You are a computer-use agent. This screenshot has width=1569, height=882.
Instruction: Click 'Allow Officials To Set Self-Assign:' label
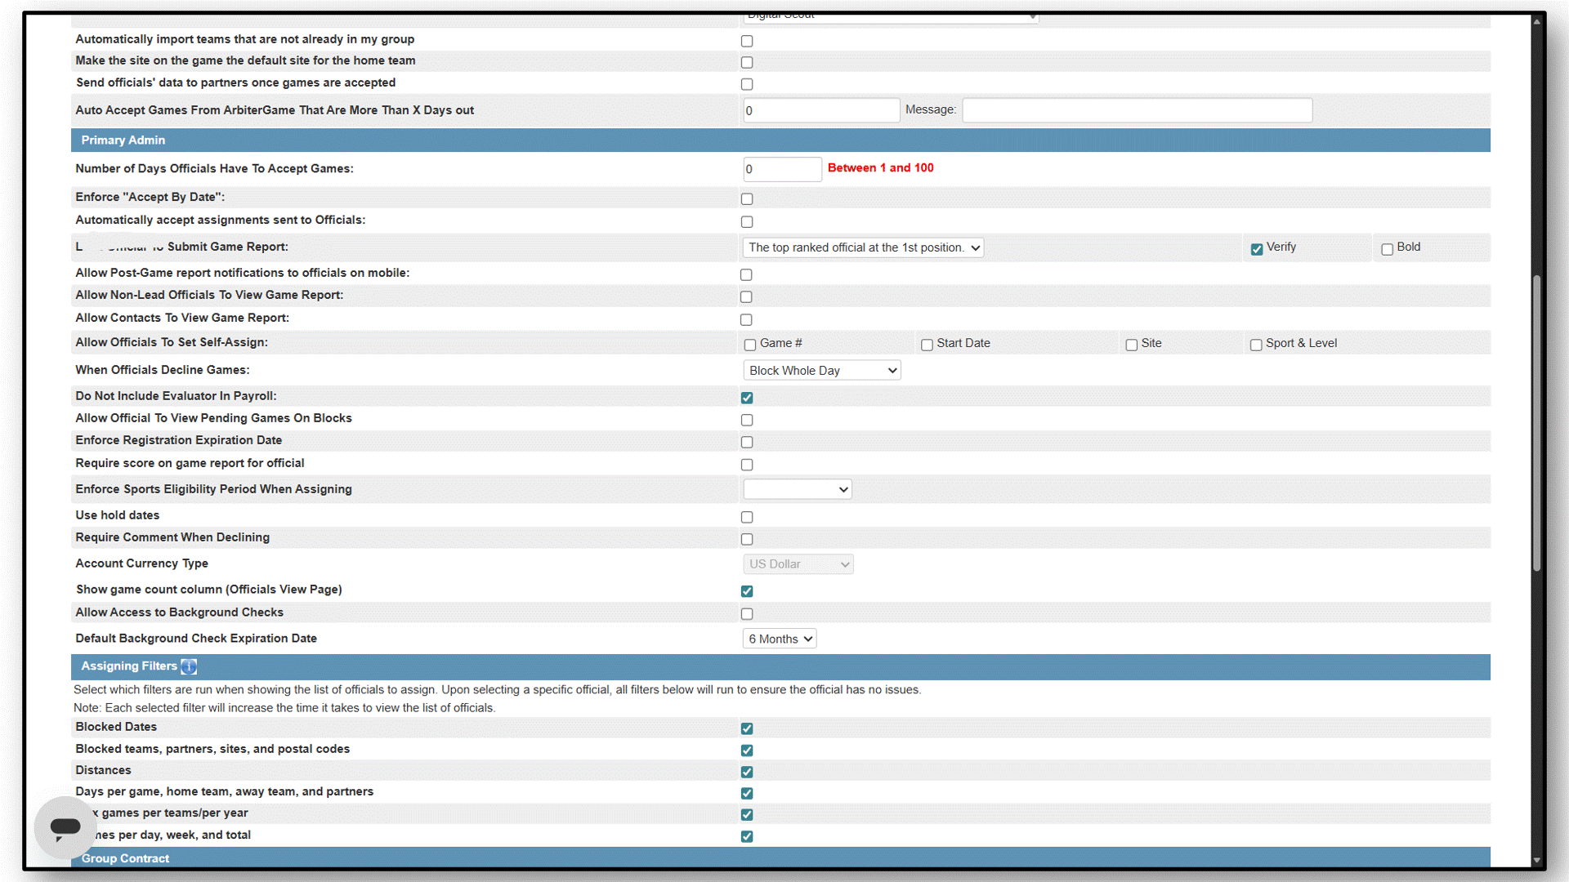point(172,342)
